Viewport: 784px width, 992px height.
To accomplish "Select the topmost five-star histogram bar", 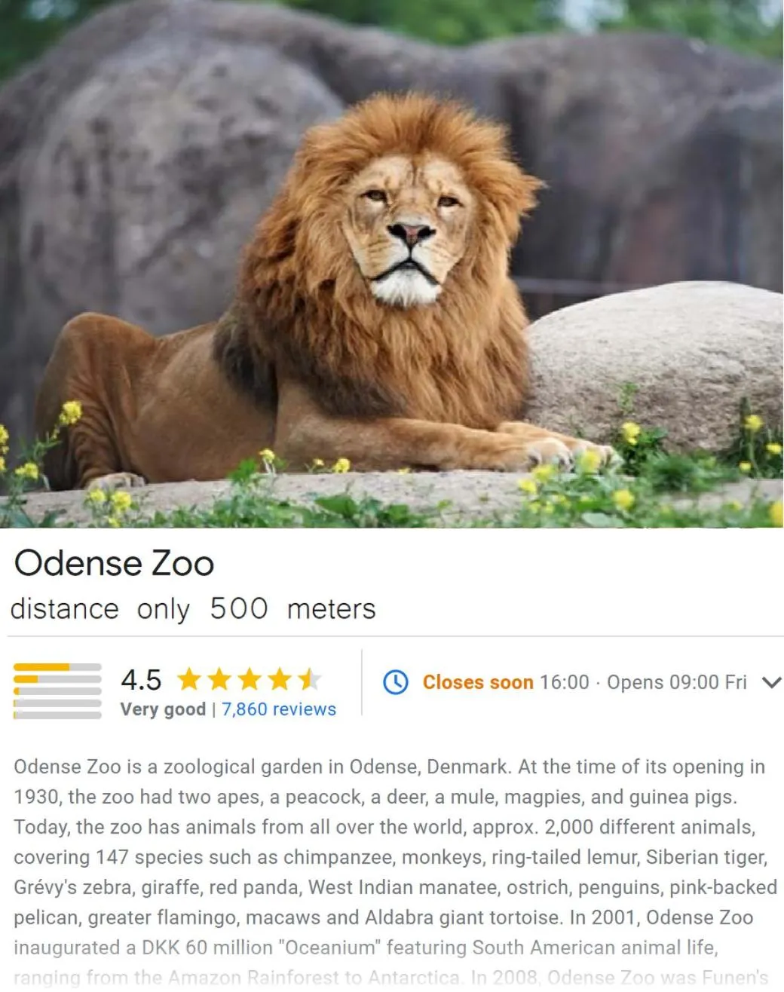I will tap(57, 667).
